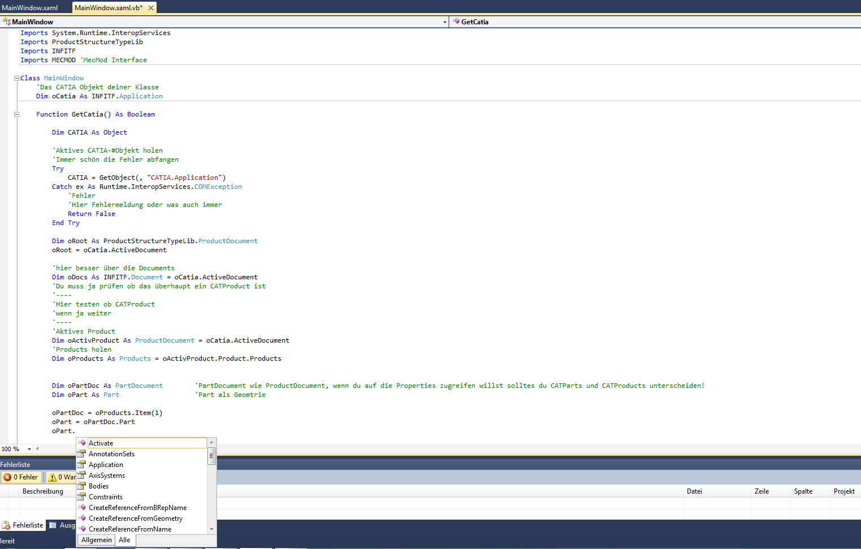Click 'Return False' statement
Viewport: 861px width, 549px height.
(x=92, y=214)
